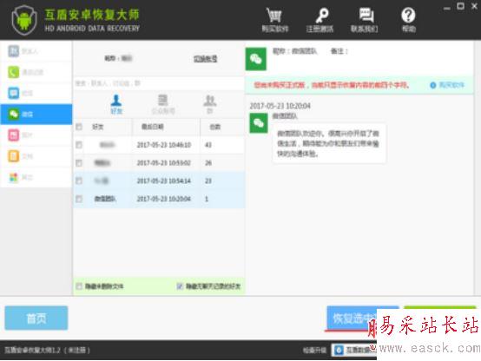
Task: Click the 检查升级 status bar link
Action: 314,350
